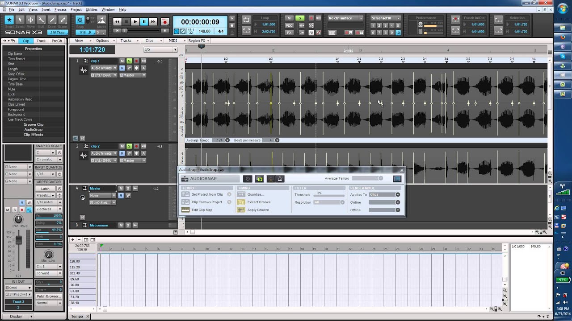Click Extract Groove icon

coord(241,202)
